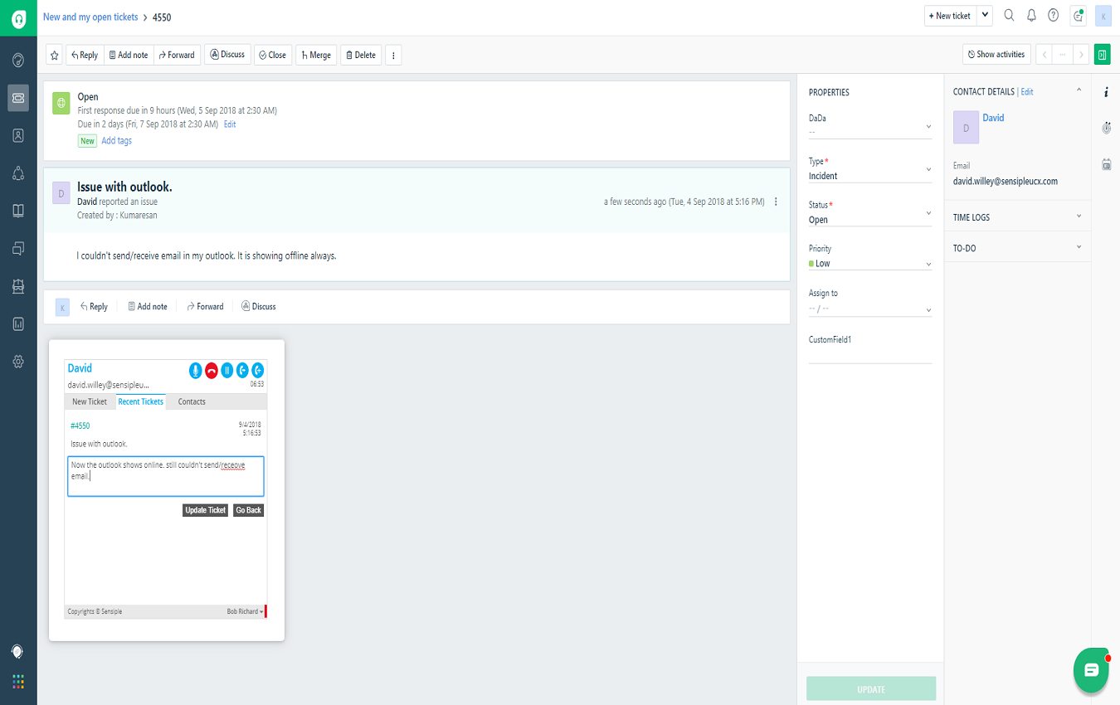Switch to the New Ticket tab in the widget
The width and height of the screenshot is (1120, 705).
(90, 401)
